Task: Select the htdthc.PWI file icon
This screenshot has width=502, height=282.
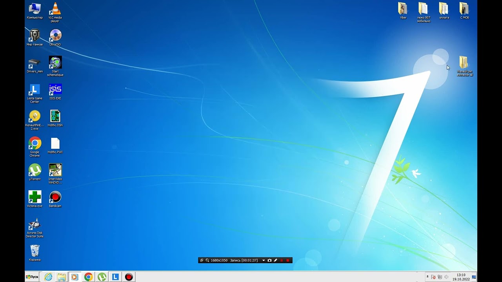Action: 55,145
